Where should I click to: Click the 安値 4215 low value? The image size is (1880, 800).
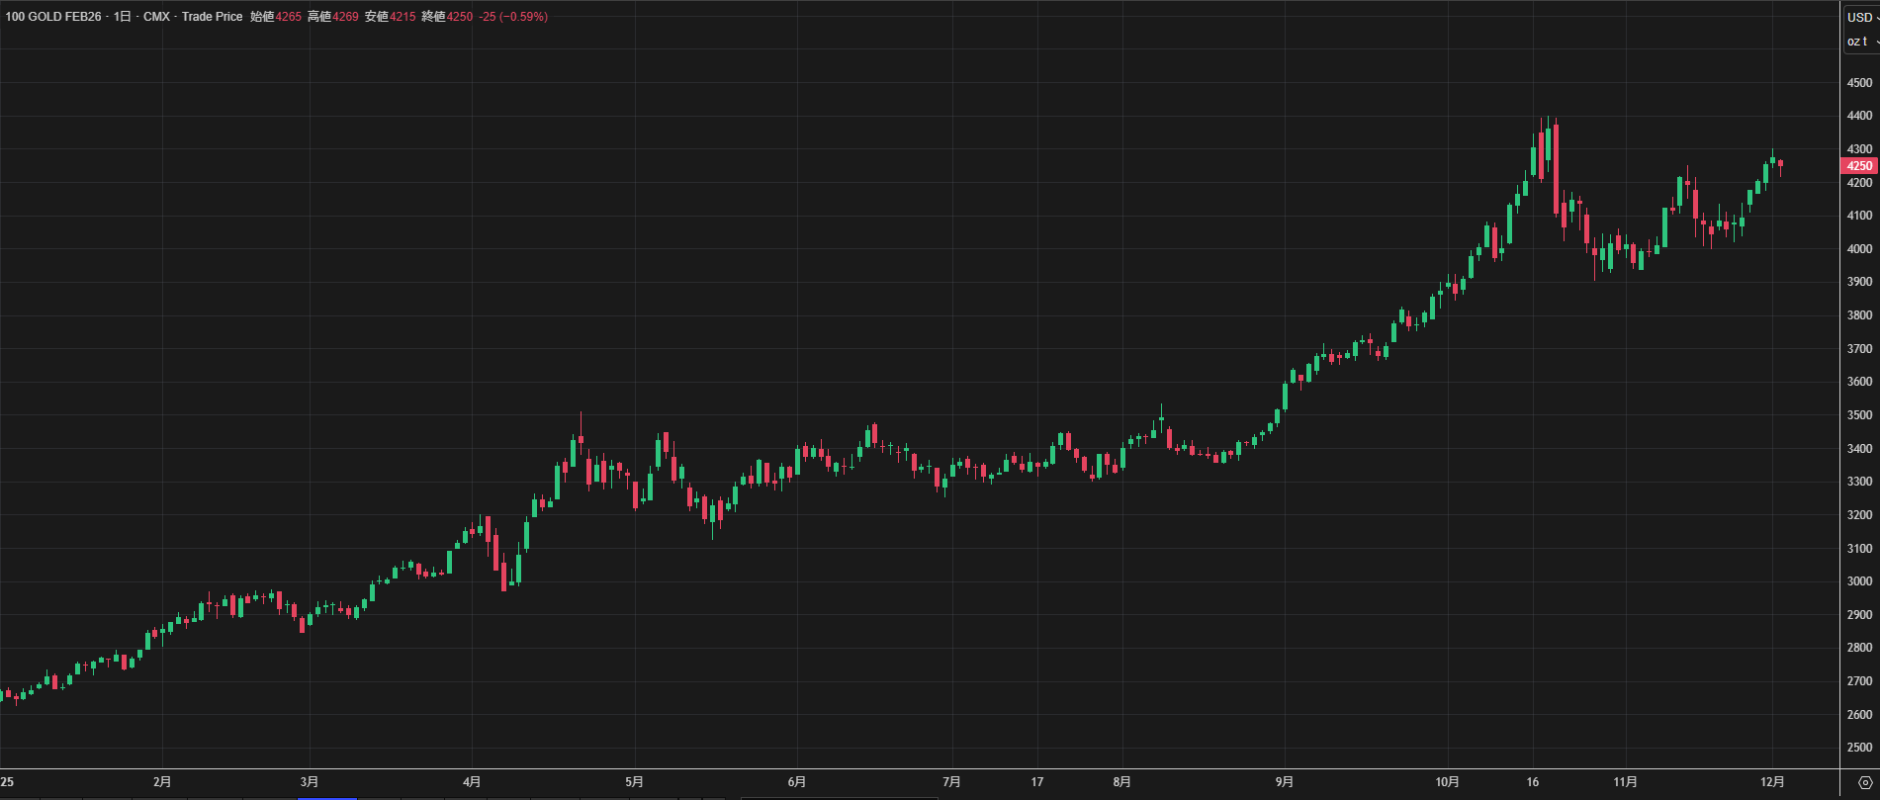(391, 17)
